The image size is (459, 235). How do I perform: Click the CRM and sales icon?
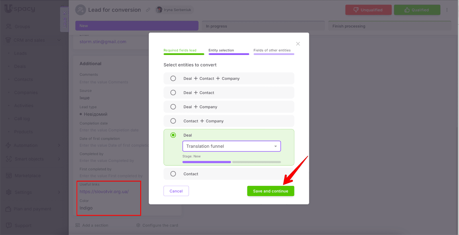8,40
